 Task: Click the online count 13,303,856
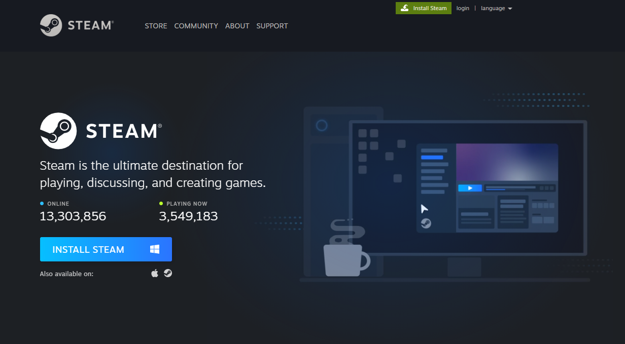(73, 216)
